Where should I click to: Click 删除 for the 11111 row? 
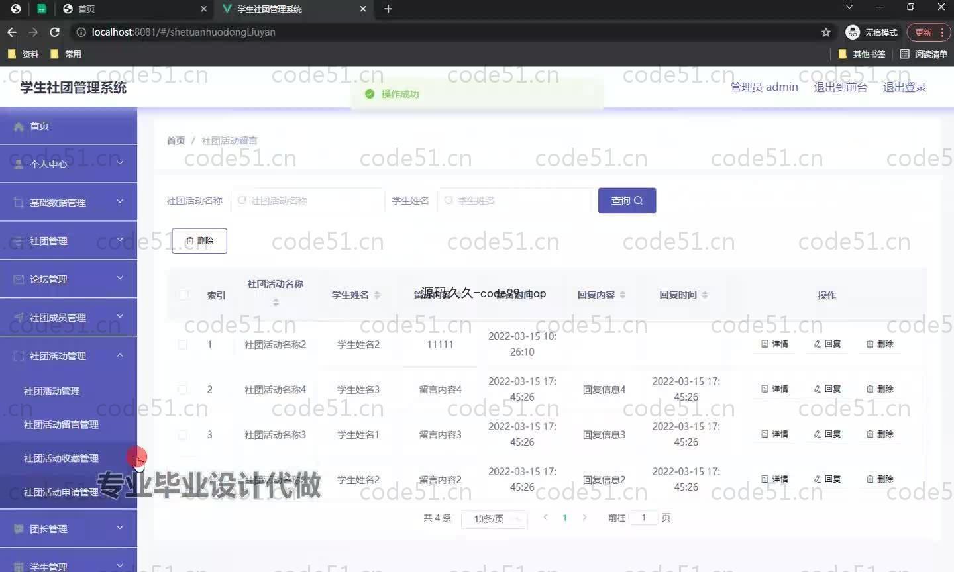880,344
